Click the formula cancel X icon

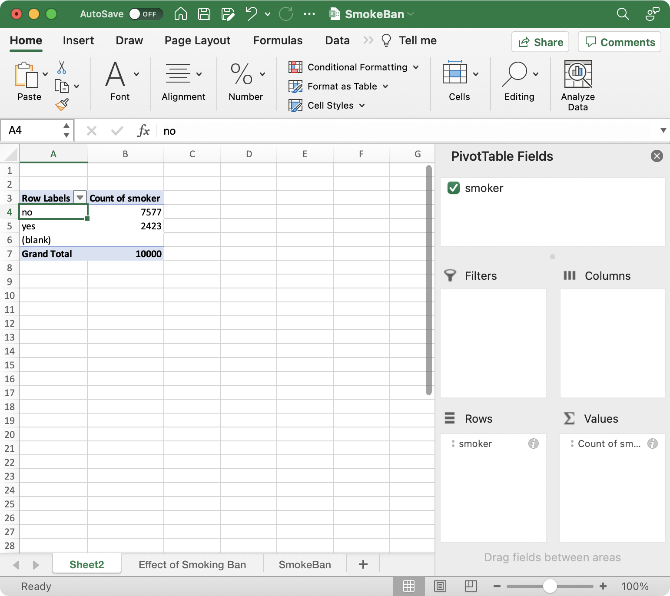[91, 131]
